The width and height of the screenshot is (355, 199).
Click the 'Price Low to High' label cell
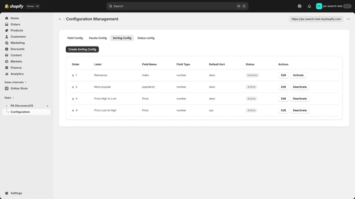click(x=105, y=110)
